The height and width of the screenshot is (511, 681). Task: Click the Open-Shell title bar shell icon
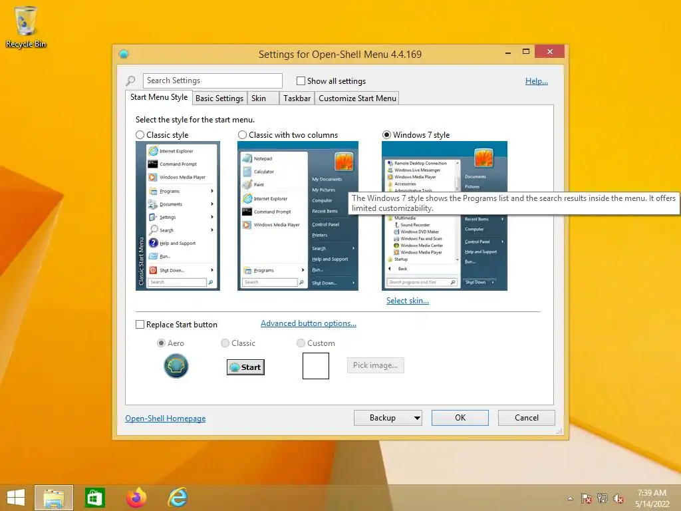click(124, 54)
